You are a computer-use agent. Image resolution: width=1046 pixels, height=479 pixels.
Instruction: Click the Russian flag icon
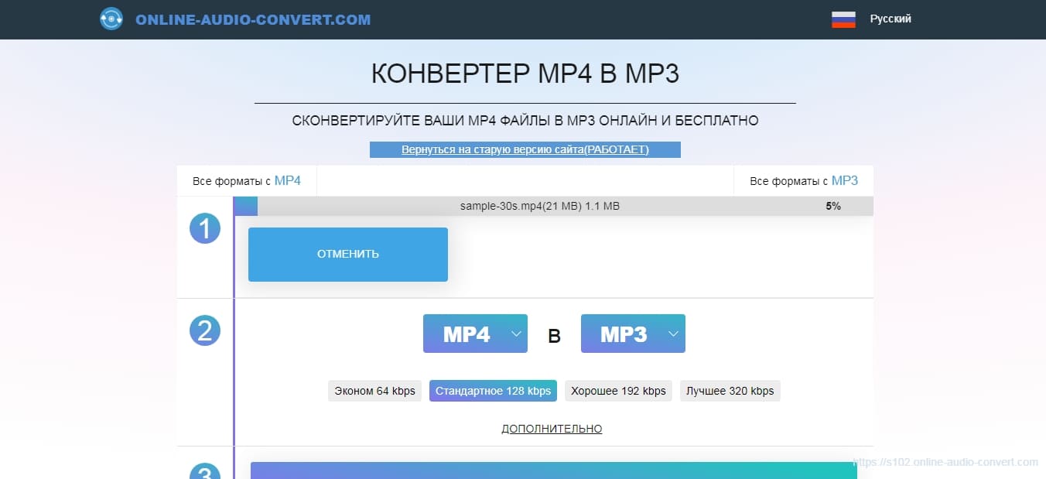click(843, 17)
